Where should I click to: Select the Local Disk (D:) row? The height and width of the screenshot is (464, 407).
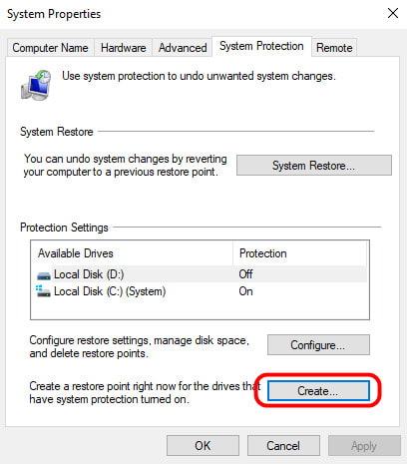point(200,274)
